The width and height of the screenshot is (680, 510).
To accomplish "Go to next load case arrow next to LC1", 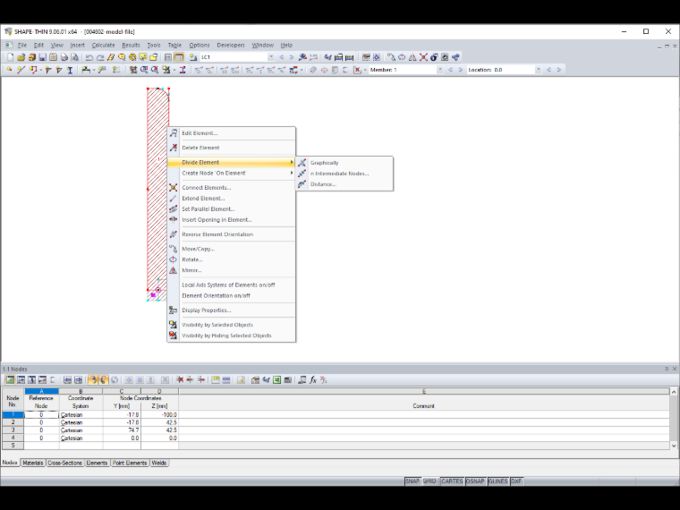I will click(x=292, y=57).
